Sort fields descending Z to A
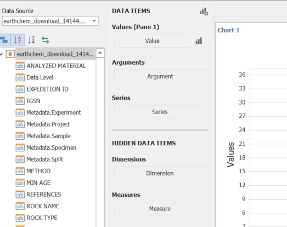 click(31, 40)
